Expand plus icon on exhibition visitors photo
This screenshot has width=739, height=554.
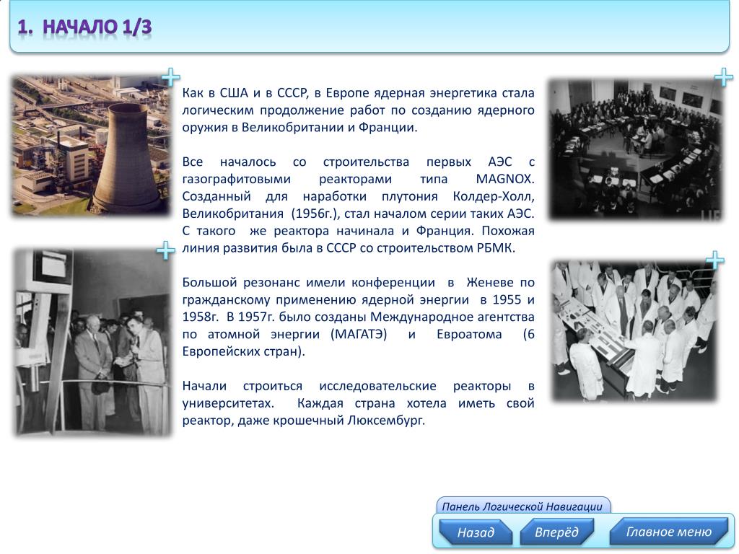[x=166, y=250]
